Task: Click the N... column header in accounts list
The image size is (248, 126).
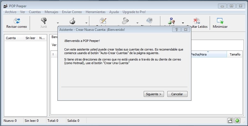Action: click(x=42, y=38)
